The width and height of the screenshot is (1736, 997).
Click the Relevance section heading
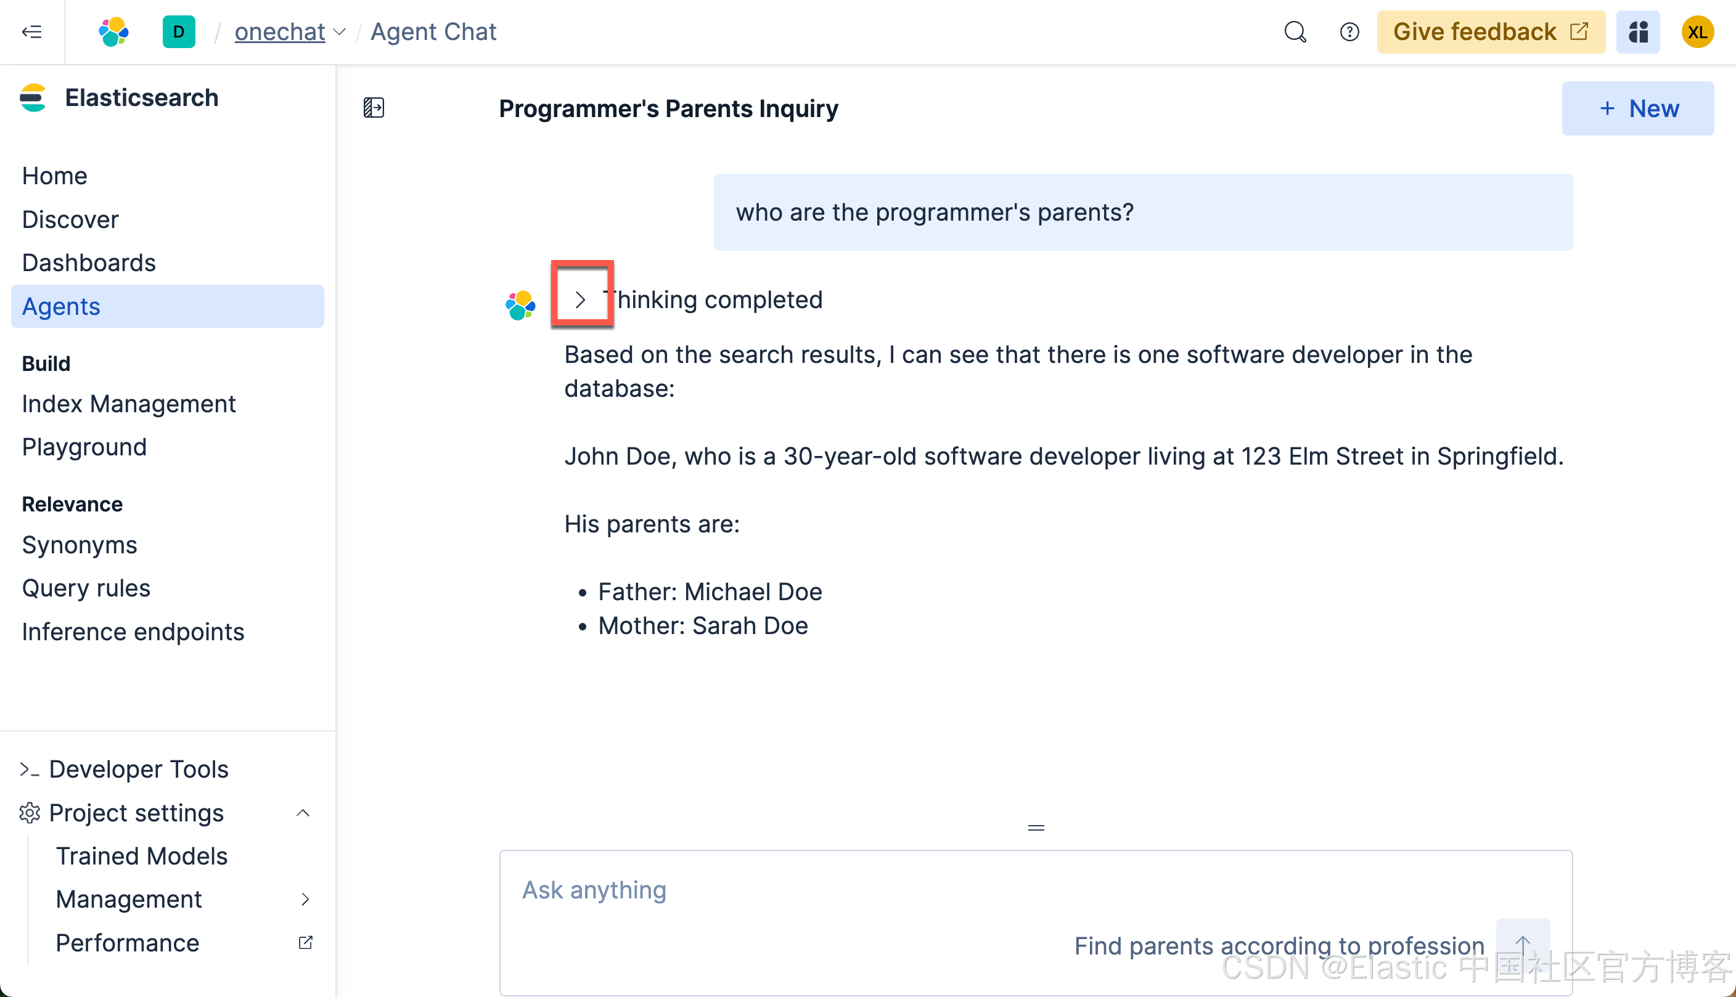(x=72, y=504)
